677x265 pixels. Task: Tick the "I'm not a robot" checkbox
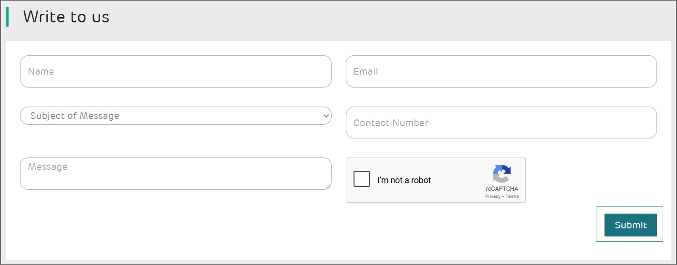pyautogui.click(x=362, y=179)
